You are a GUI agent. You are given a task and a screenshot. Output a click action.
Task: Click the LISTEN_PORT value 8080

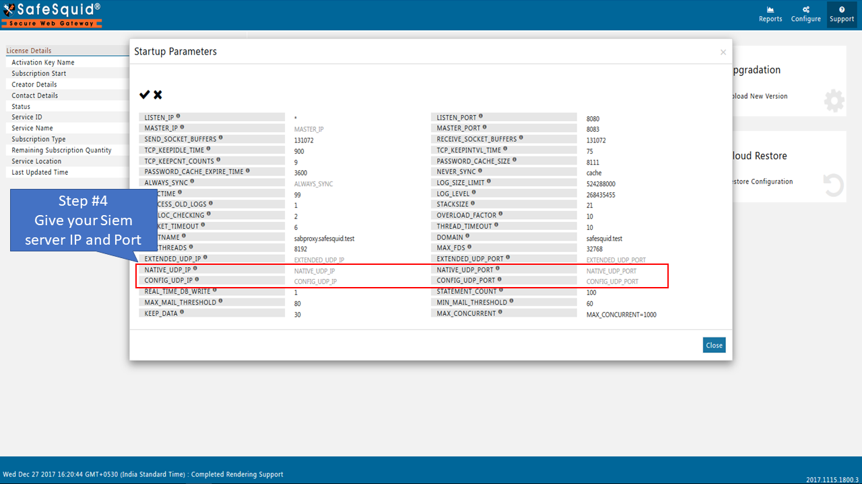(x=593, y=118)
